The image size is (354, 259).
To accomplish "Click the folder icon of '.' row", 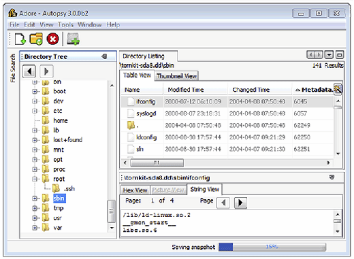I will coord(131,125).
